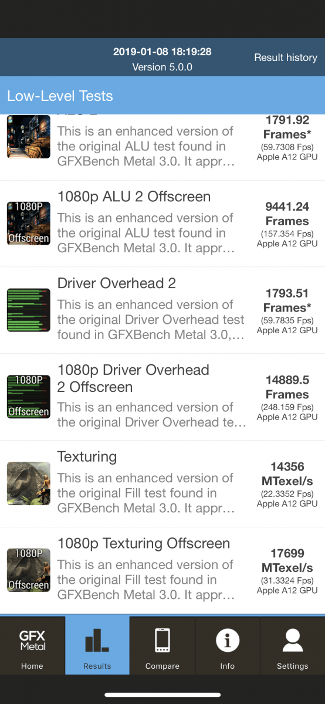Tap the 1080p ALU 2 Offscreen thumbnail

[29, 223]
